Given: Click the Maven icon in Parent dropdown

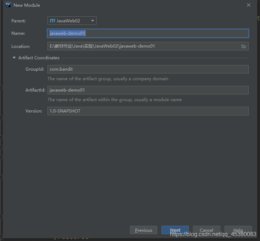Looking at the screenshot, I should [x=52, y=21].
